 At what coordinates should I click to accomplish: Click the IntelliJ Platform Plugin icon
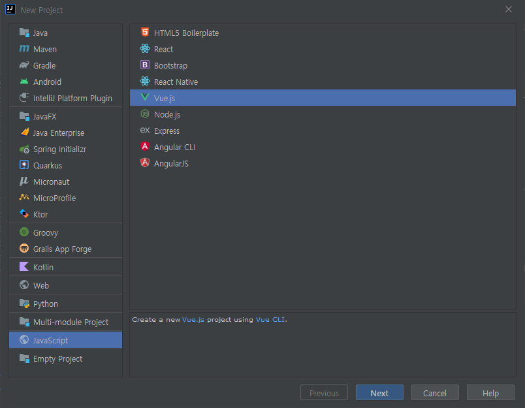pyautogui.click(x=24, y=98)
